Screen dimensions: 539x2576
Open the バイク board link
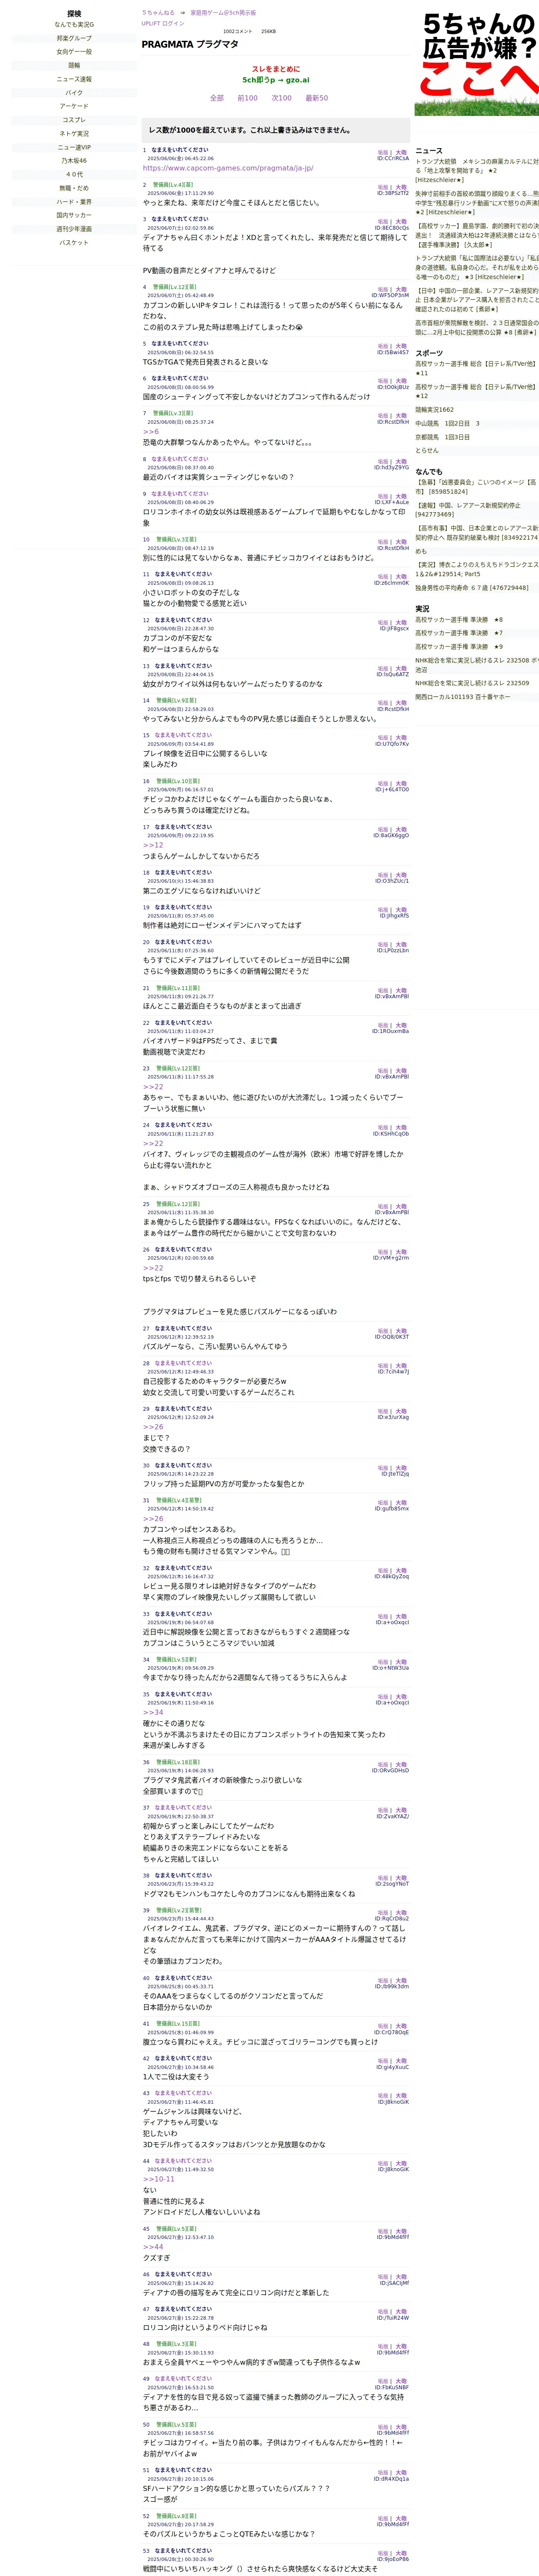pyautogui.click(x=74, y=93)
